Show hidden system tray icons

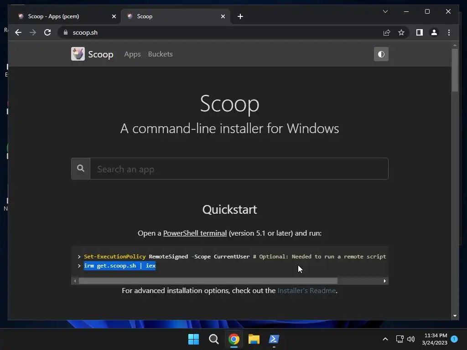click(385, 339)
